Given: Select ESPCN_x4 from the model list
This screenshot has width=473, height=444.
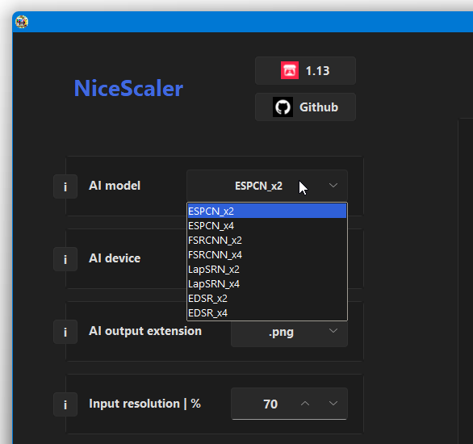Looking at the screenshot, I should tap(267, 225).
